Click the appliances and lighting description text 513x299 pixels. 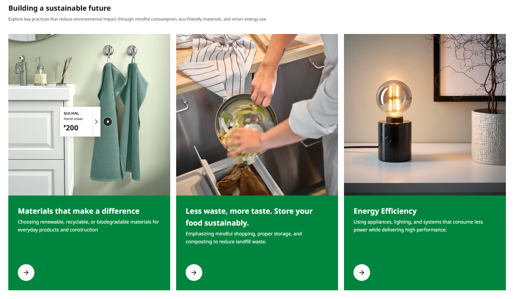tap(418, 226)
